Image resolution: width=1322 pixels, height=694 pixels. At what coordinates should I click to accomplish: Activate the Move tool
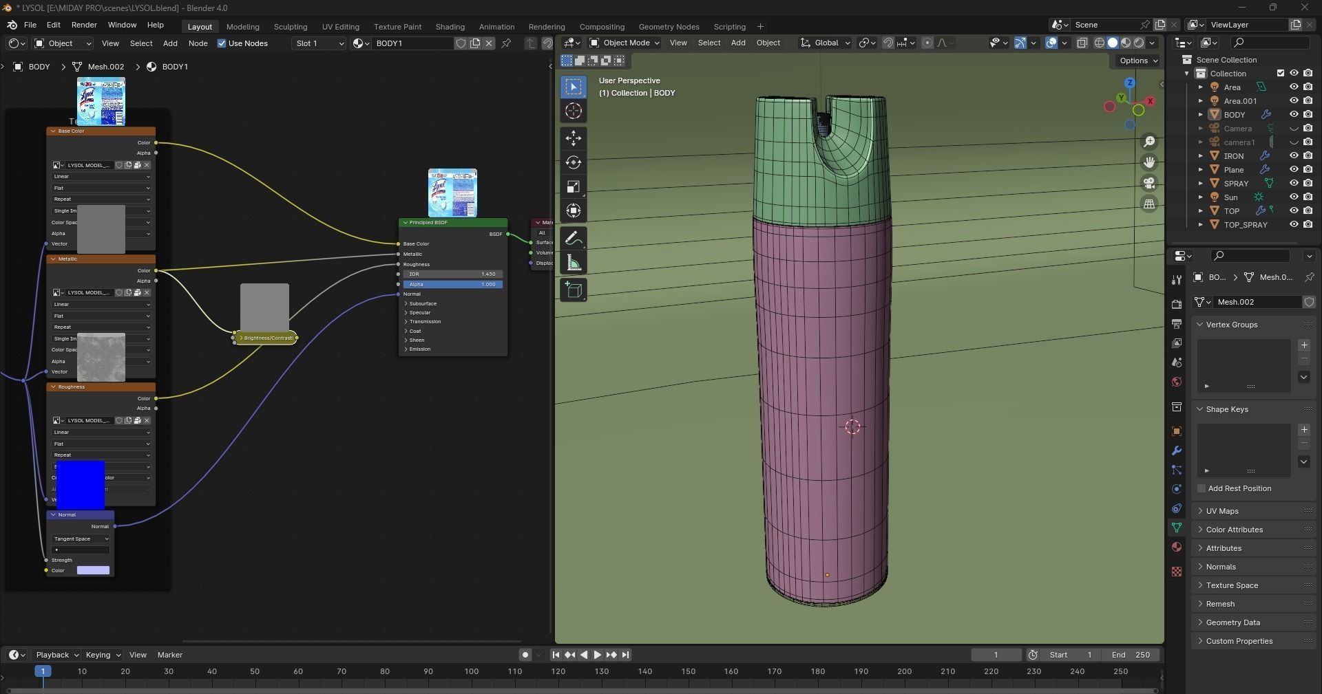point(574,138)
